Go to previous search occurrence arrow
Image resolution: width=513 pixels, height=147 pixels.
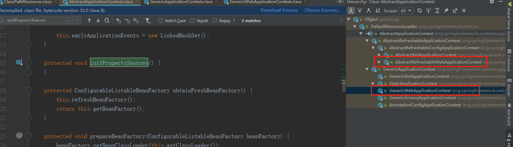89,20
